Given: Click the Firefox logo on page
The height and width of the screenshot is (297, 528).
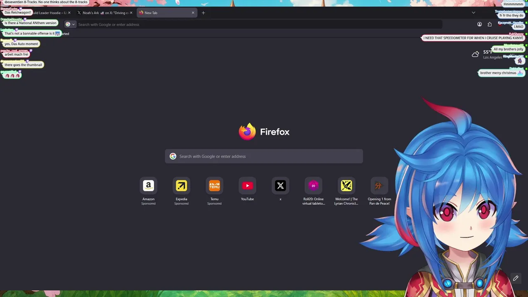Looking at the screenshot, I should coord(247,132).
